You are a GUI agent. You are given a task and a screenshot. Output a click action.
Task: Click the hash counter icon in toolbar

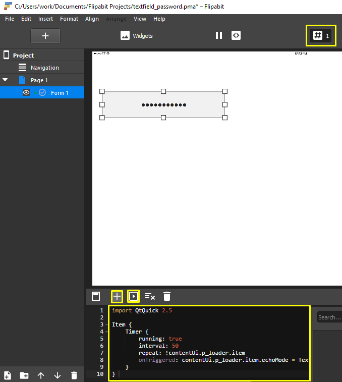click(318, 35)
